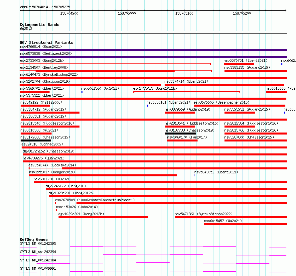
Task: Select nsv6011701 (Wu2021) label
Action: [x=53, y=179]
